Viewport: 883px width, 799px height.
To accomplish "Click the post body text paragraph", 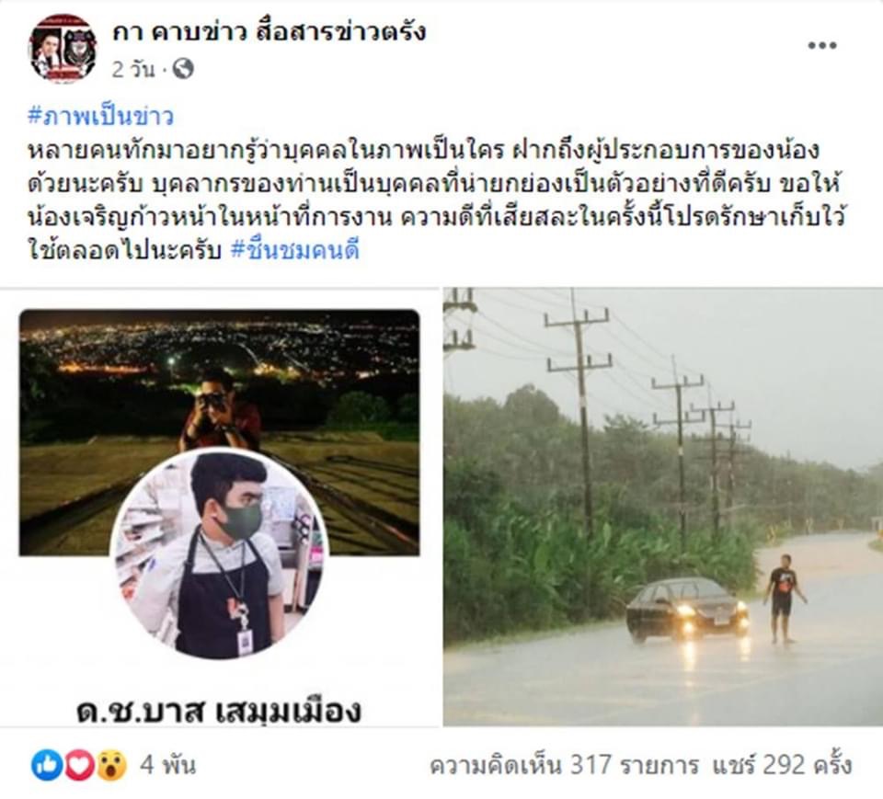I will (436, 200).
